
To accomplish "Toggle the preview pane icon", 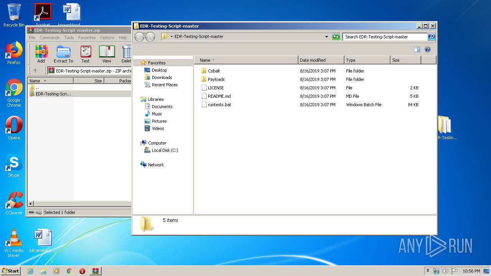I will point(417,49).
